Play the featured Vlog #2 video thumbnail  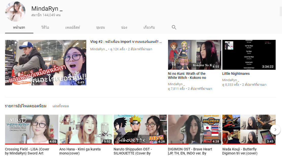(x=46, y=63)
